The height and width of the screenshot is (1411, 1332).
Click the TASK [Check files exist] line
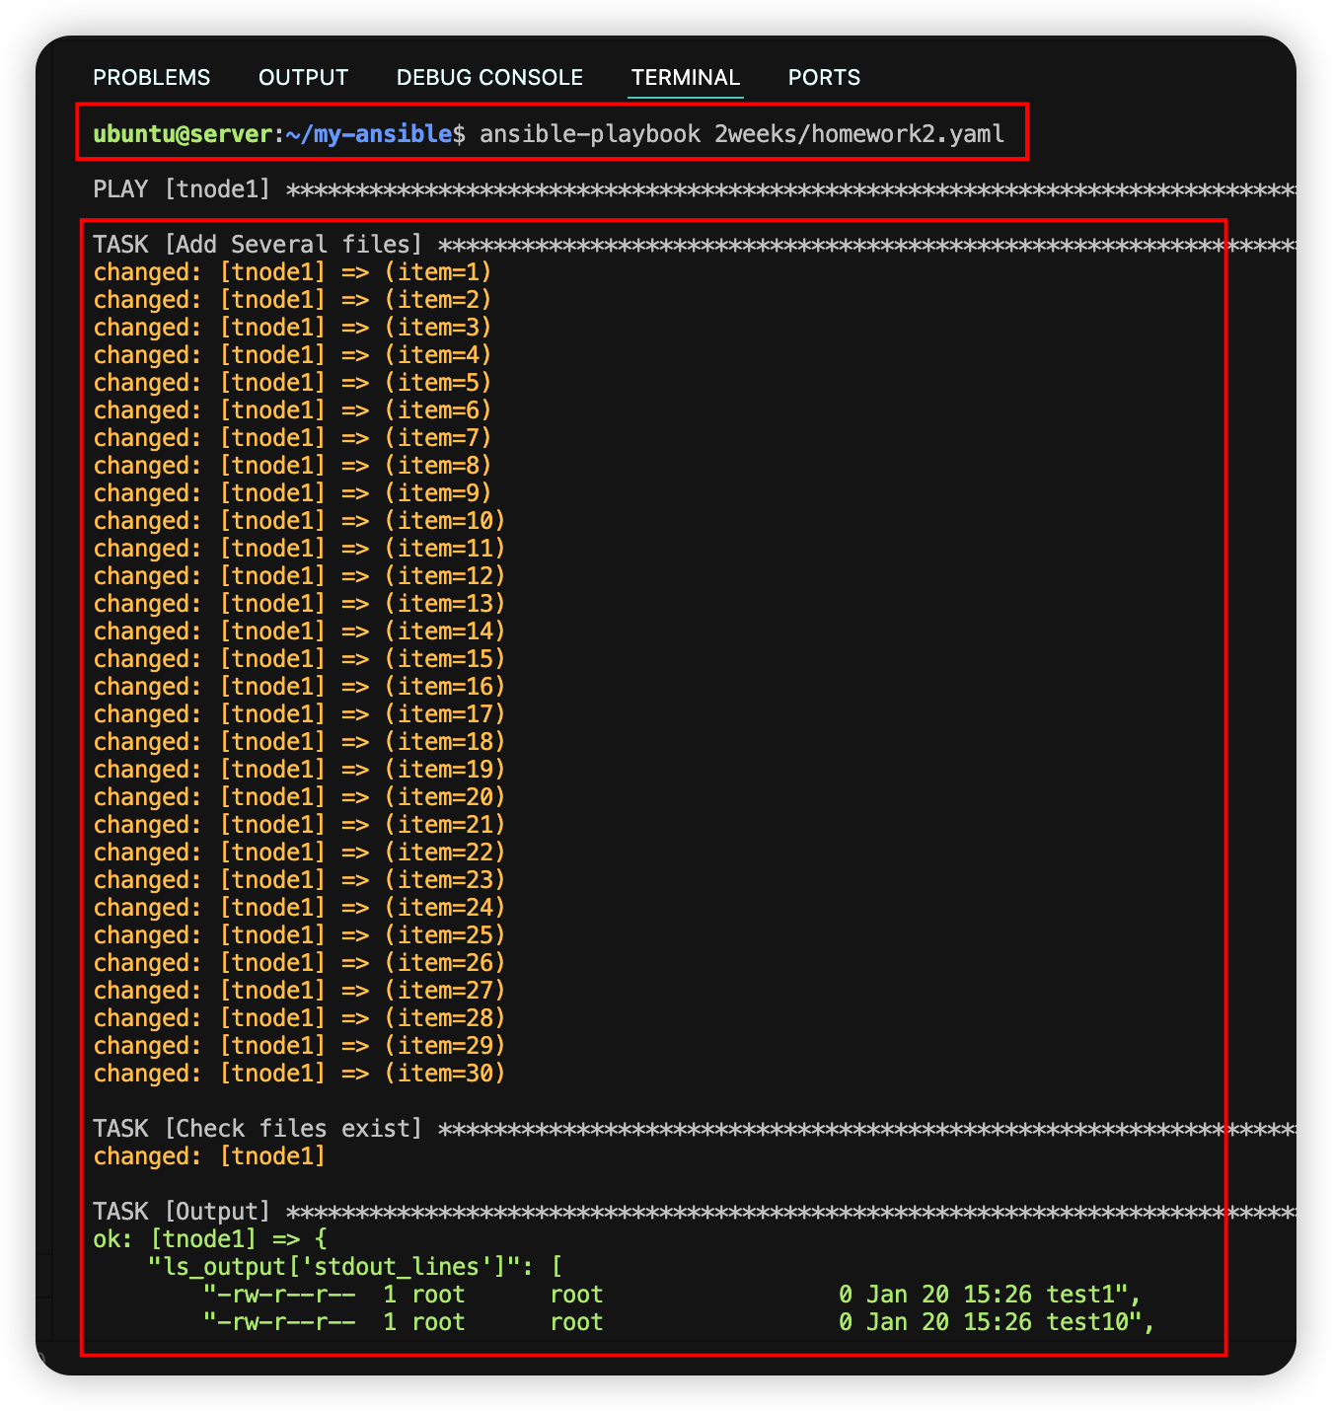coord(695,1128)
